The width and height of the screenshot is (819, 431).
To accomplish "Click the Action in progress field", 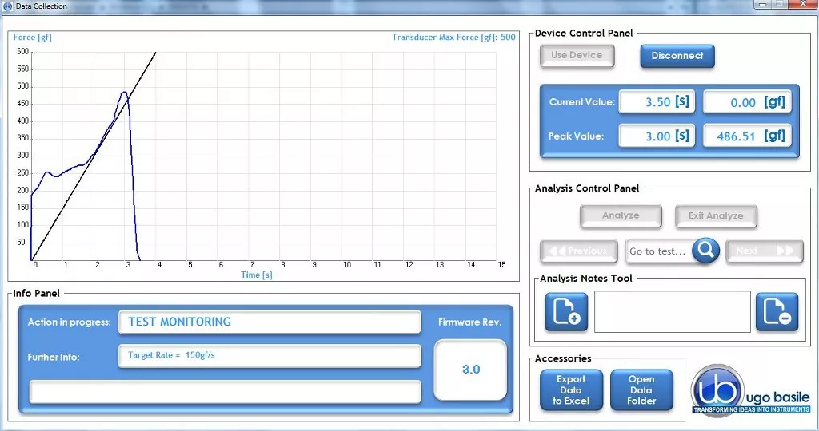I will (x=270, y=322).
